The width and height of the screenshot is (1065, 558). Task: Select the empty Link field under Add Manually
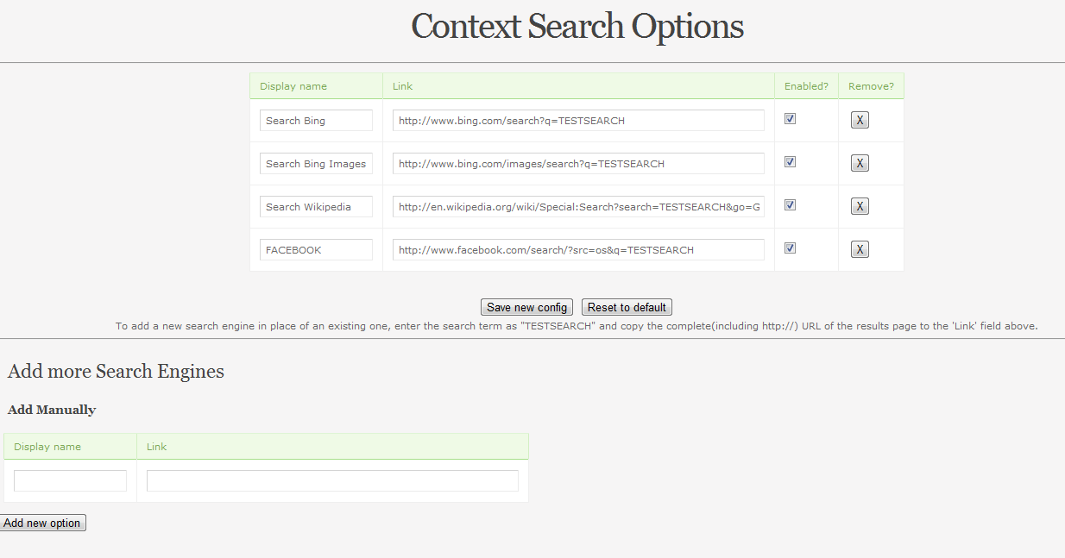tap(332, 480)
